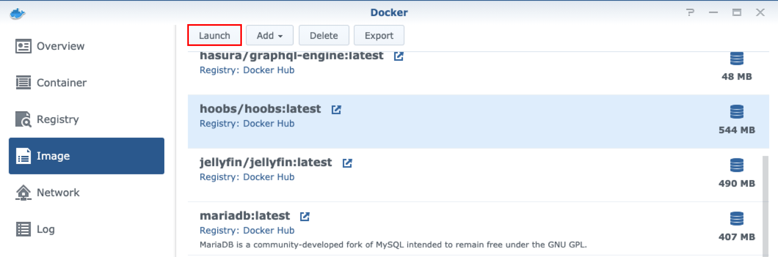Click the Docker whale logo icon

click(x=18, y=14)
